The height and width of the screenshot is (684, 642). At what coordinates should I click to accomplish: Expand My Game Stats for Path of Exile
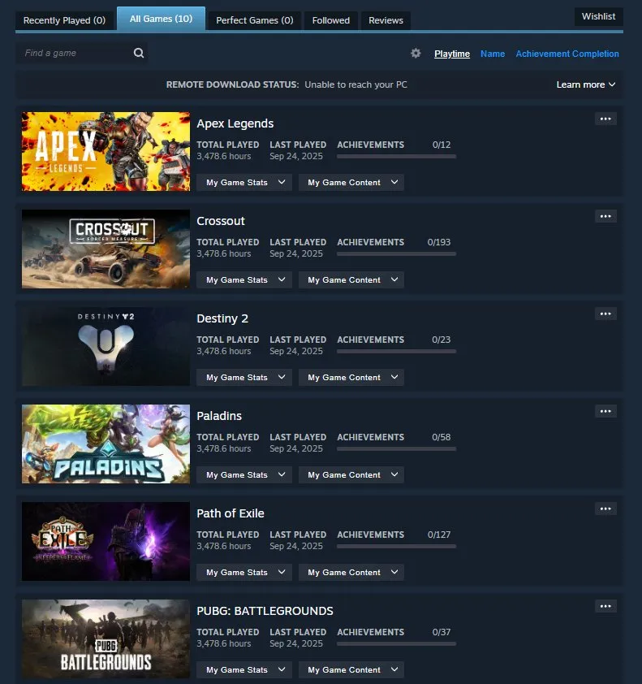246,573
